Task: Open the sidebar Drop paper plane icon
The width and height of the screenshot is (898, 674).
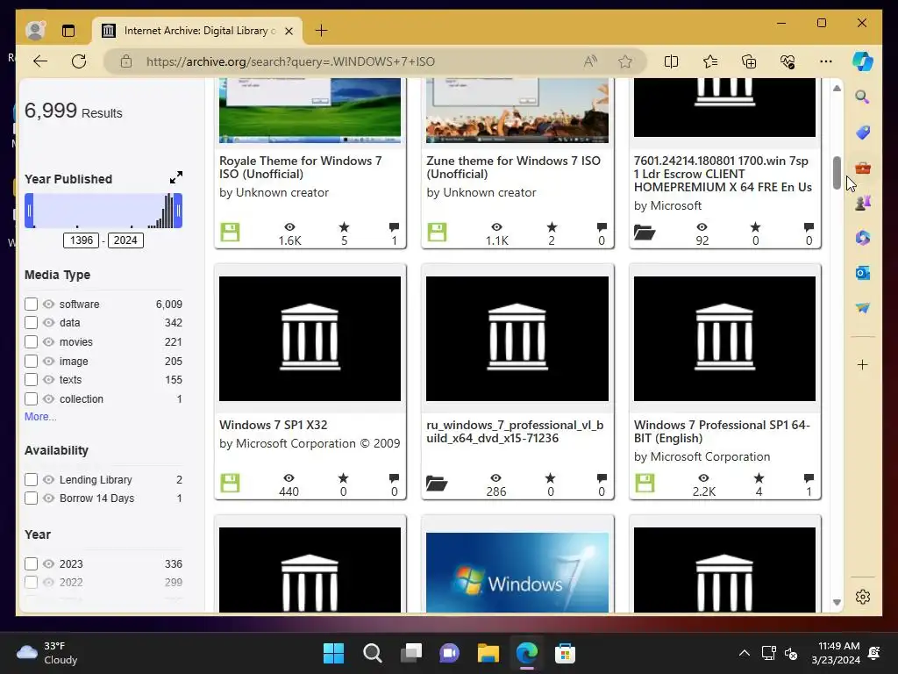Action: [x=863, y=308]
